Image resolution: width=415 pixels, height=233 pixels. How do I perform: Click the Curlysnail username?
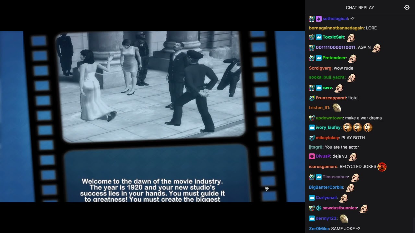[x=326, y=198]
